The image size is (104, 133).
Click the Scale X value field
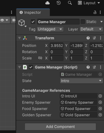[x=57, y=58]
